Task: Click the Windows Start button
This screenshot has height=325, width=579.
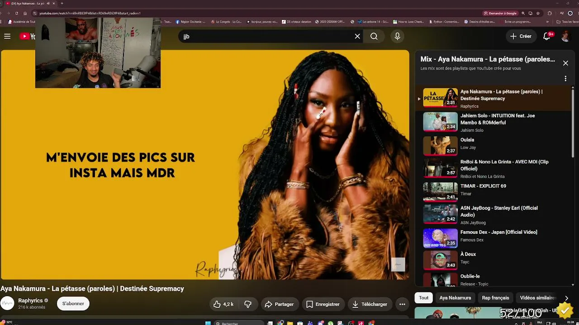Action: point(208,323)
